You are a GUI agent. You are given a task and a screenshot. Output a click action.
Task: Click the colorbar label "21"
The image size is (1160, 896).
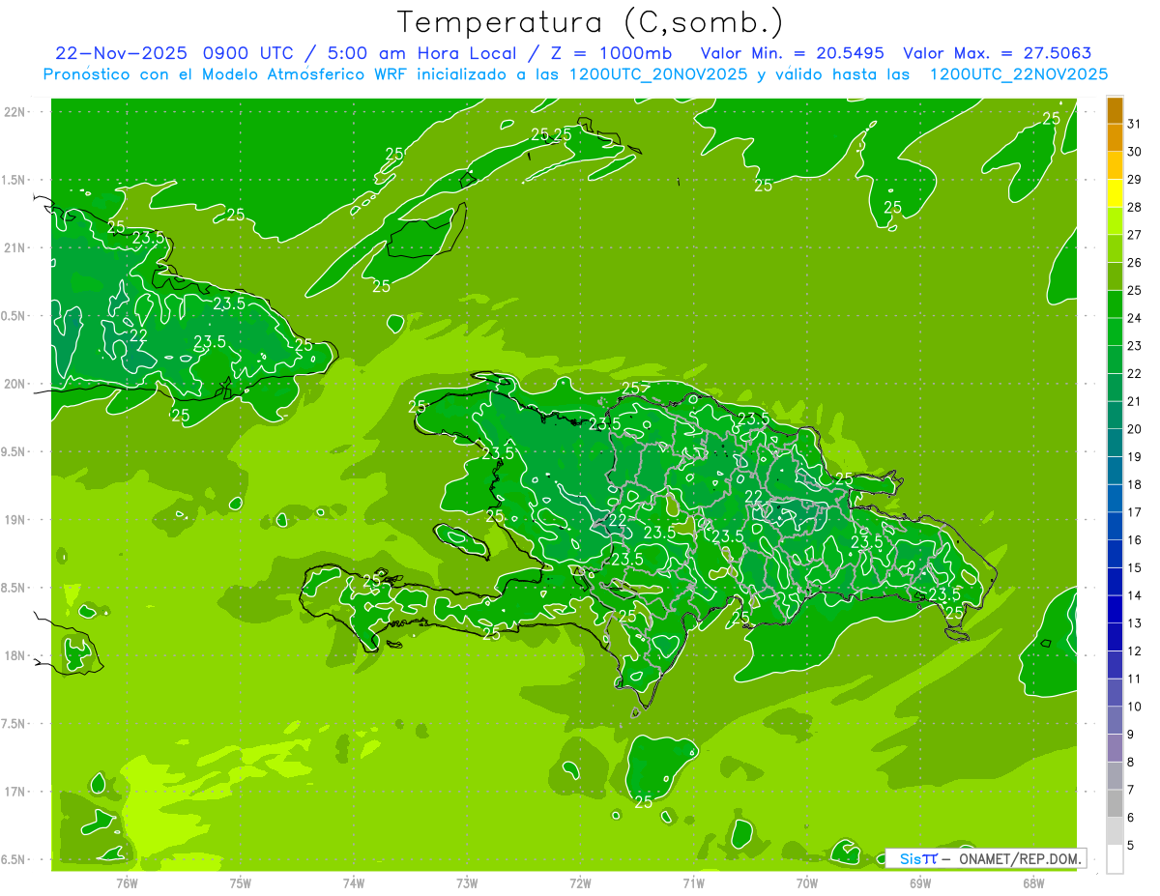coord(1135,401)
